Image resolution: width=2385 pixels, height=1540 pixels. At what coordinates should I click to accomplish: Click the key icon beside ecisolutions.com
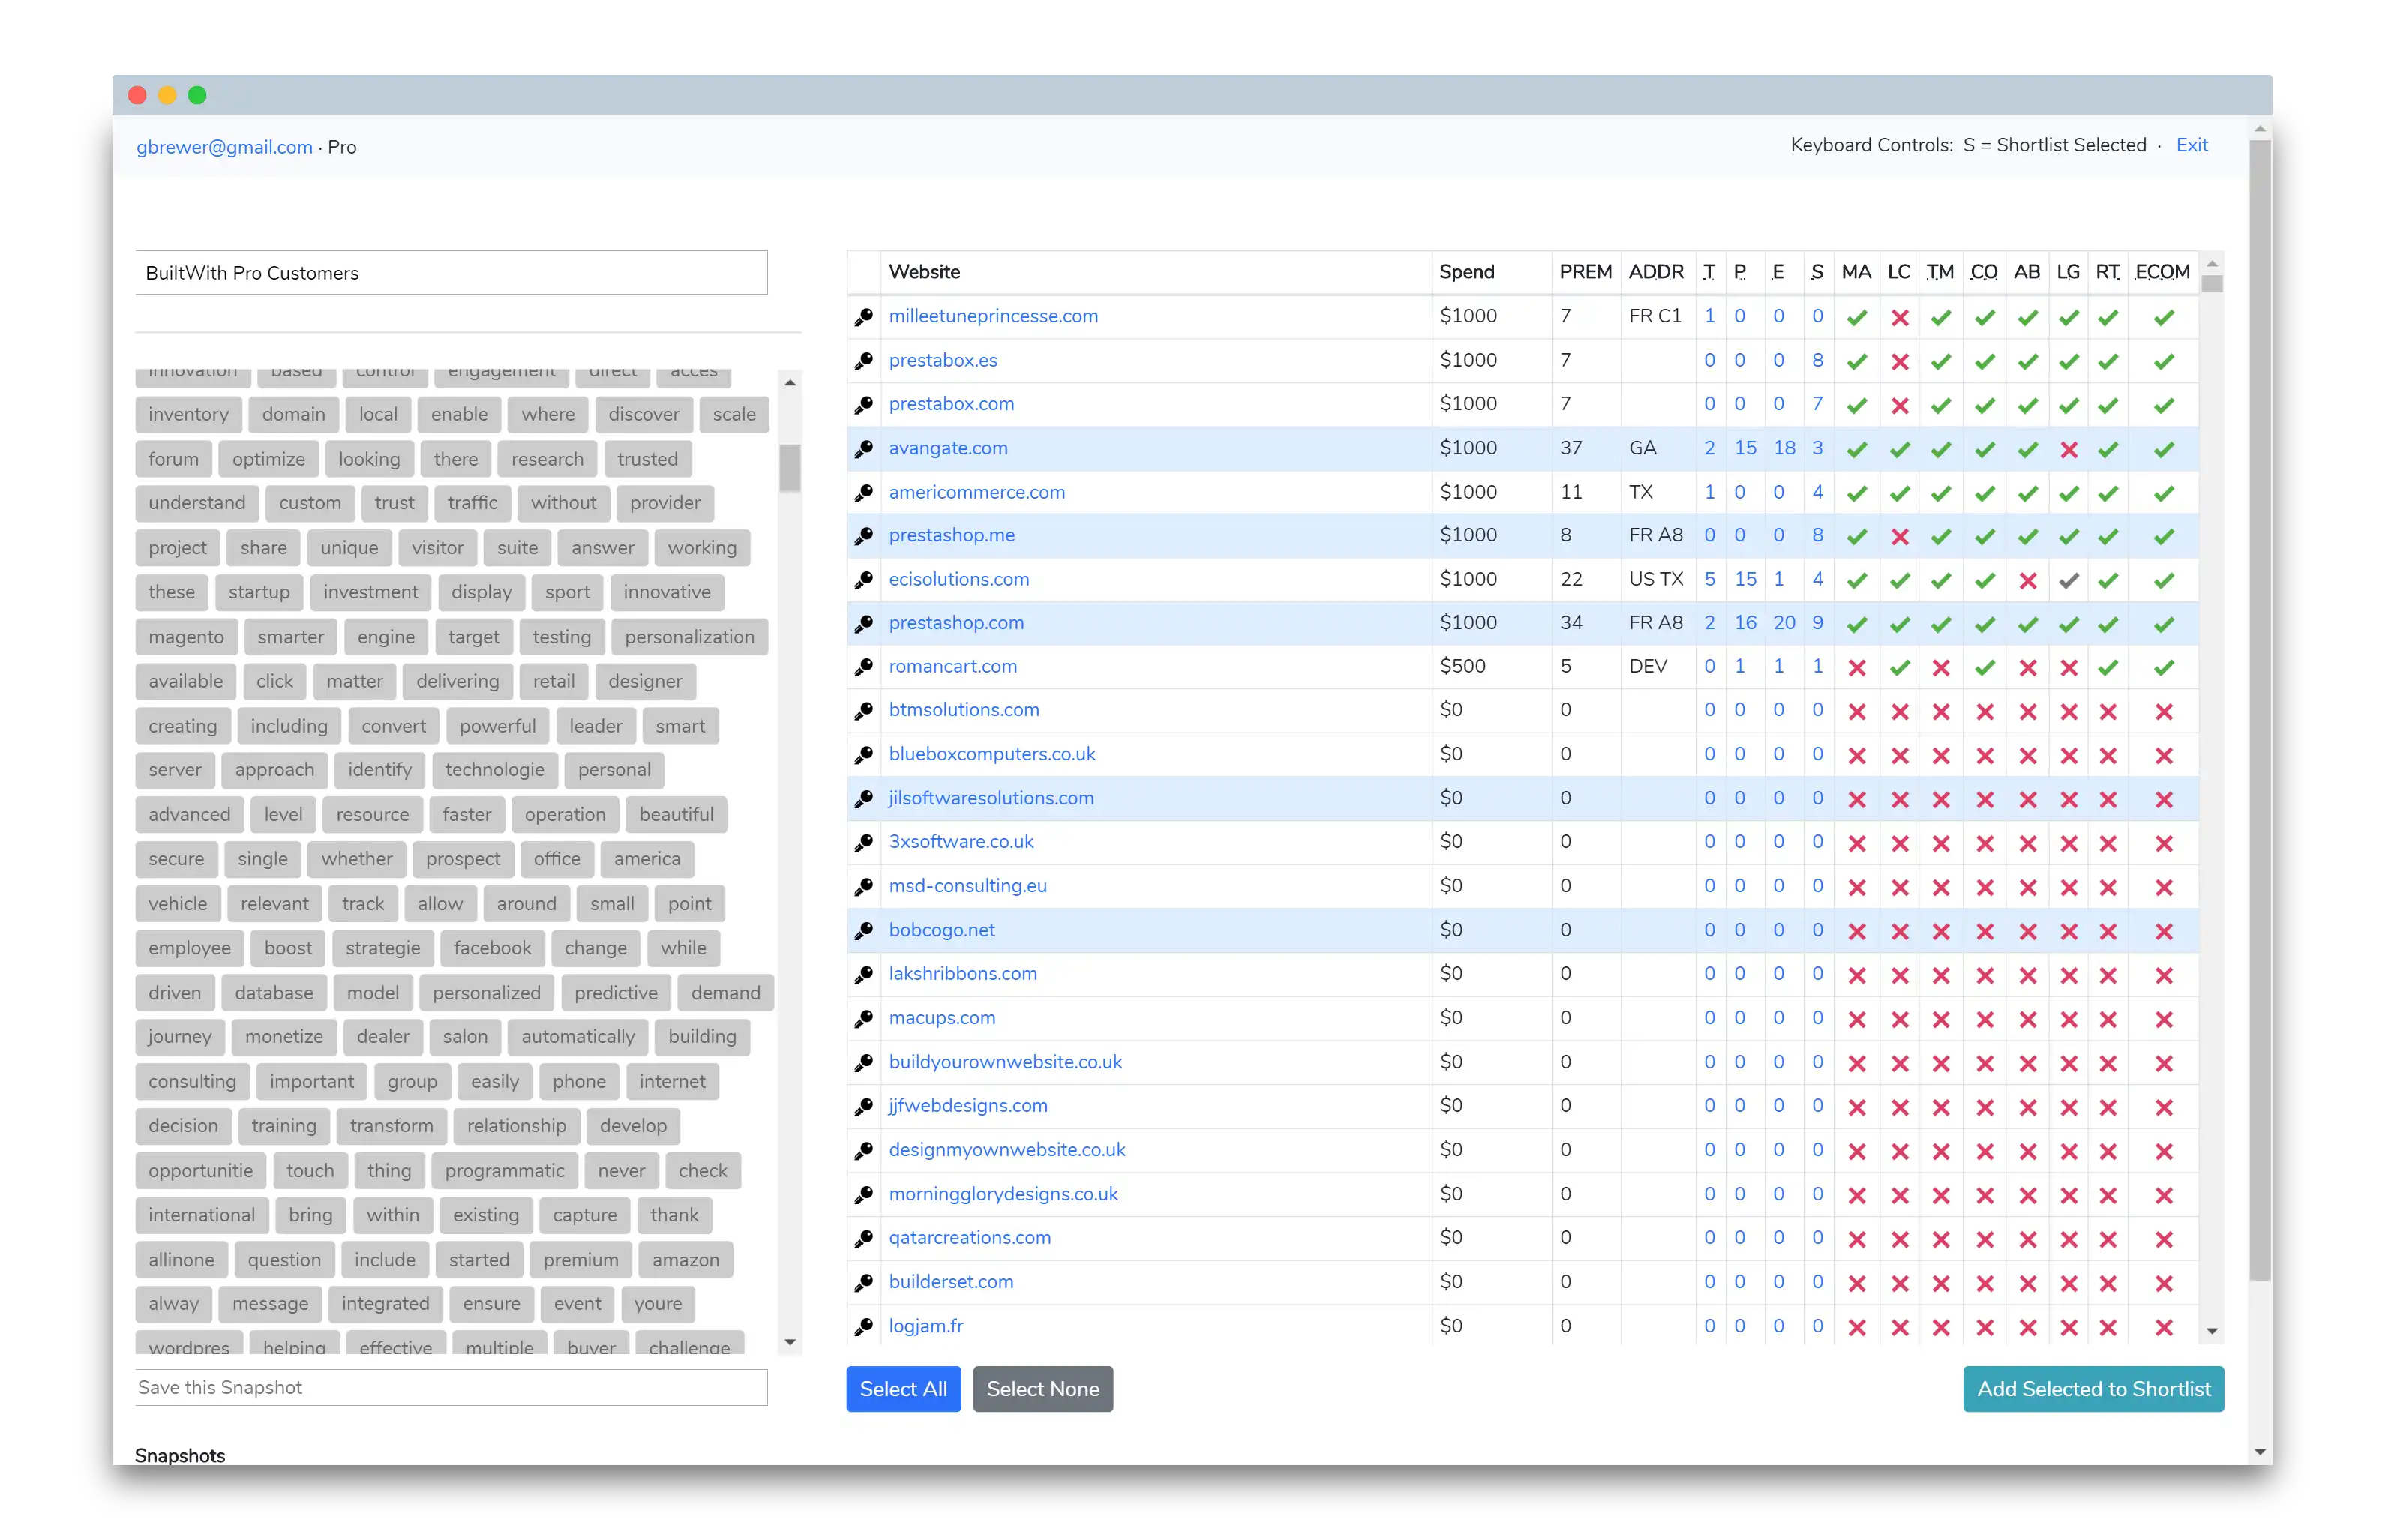coord(864,580)
